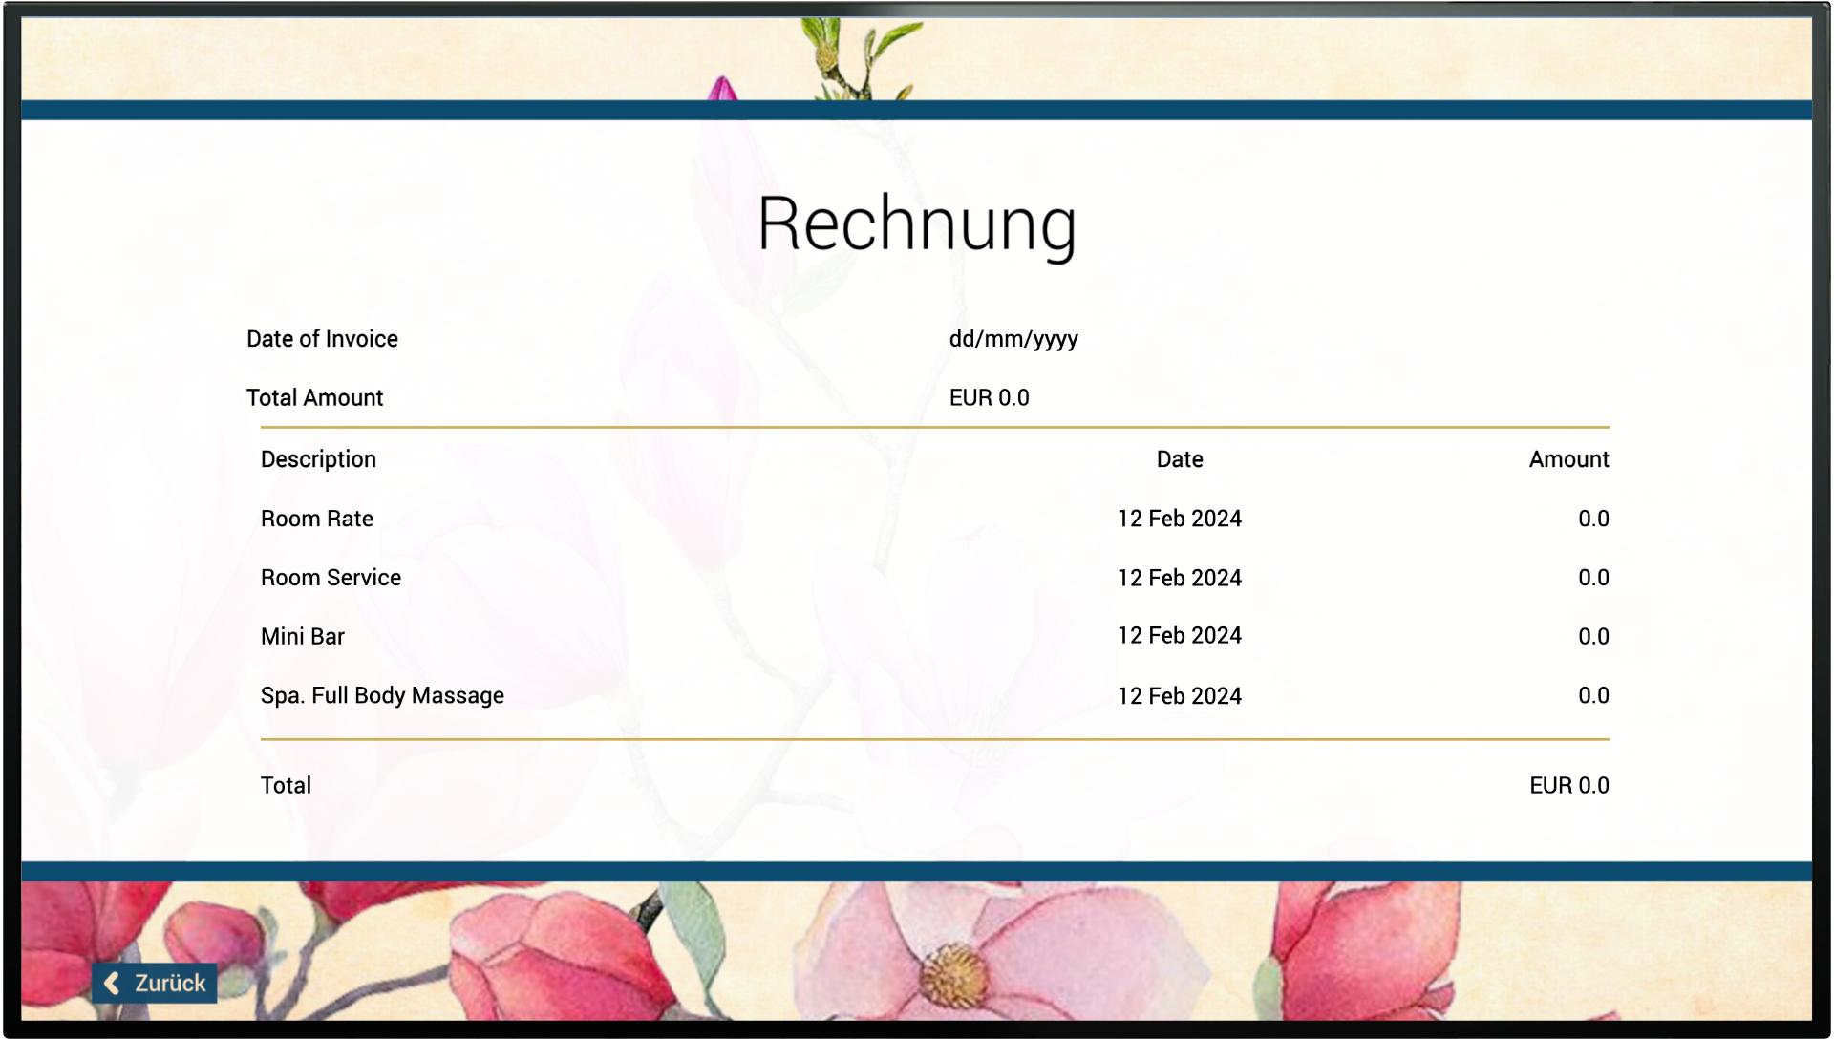
Task: Select the Mini Bar line item
Action: tap(935, 636)
